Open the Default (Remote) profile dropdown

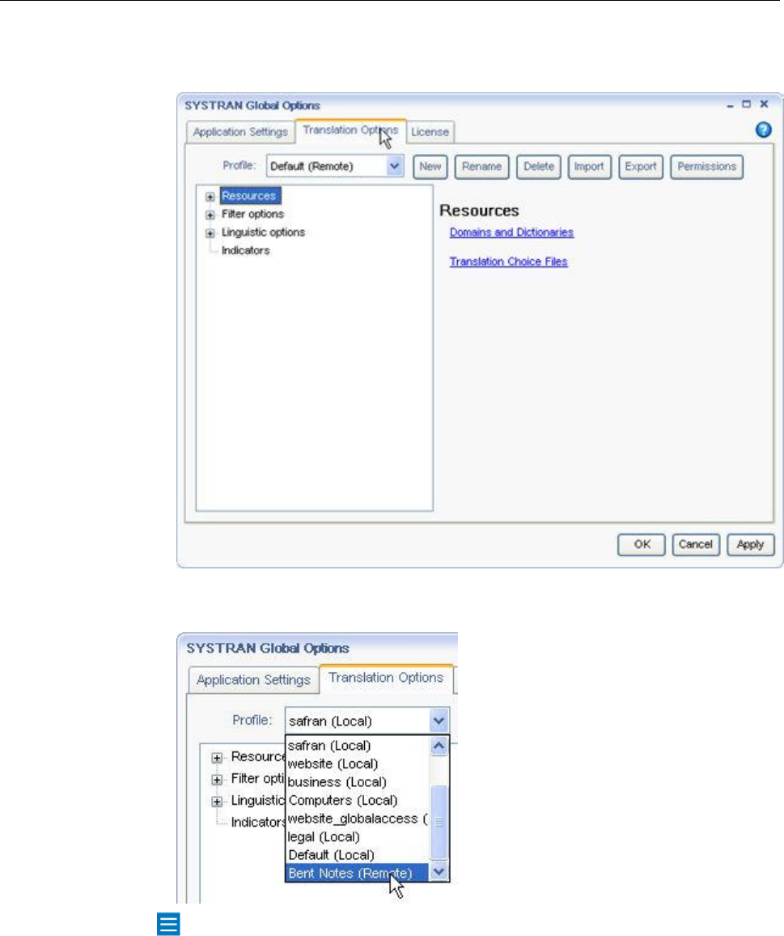pyautogui.click(x=335, y=166)
